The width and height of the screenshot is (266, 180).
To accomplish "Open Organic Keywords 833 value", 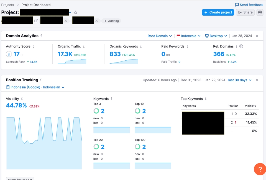I will 115,54.
